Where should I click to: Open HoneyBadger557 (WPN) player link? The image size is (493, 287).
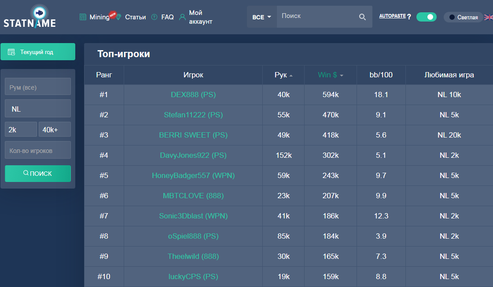click(193, 175)
